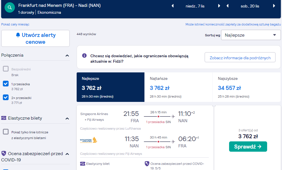
Task: Click the Elastyczny bilet icon in flight card
Action: click(x=83, y=164)
